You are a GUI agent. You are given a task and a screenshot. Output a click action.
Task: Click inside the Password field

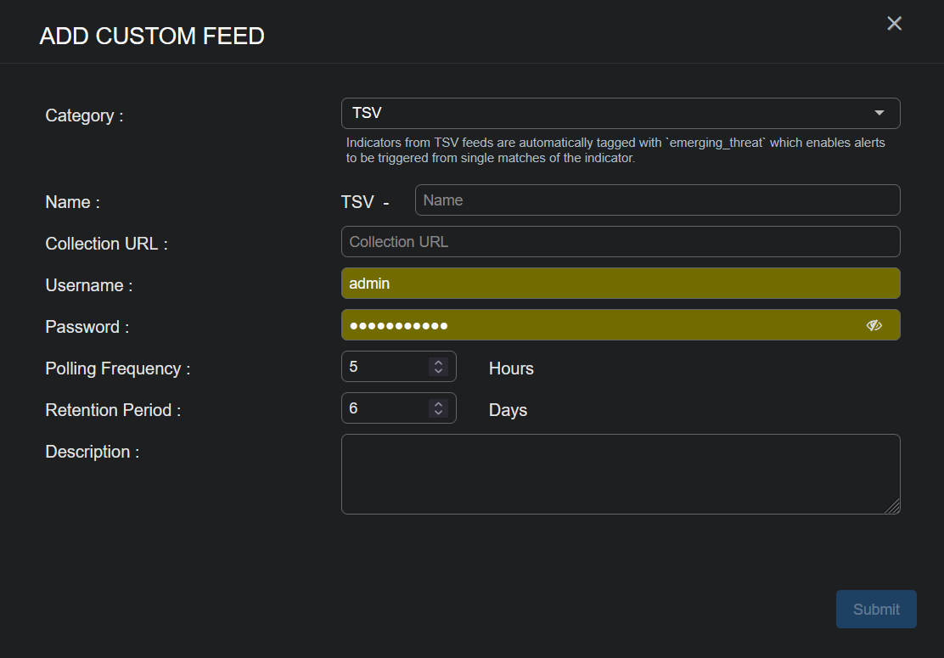pos(594,325)
